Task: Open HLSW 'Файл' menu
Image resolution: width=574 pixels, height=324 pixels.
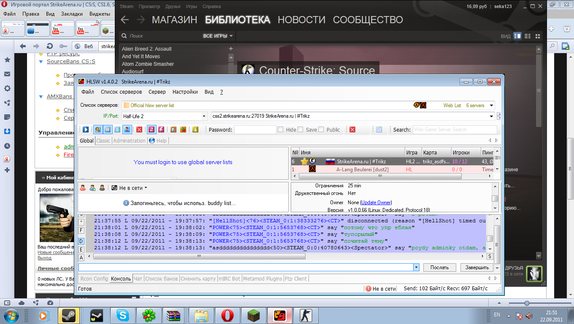Action: click(x=88, y=92)
